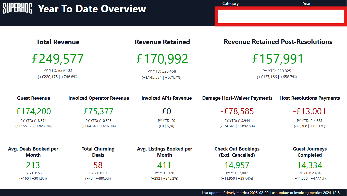
Task: Click the Guest Journeys Completed 14,334 value
Action: (x=309, y=165)
